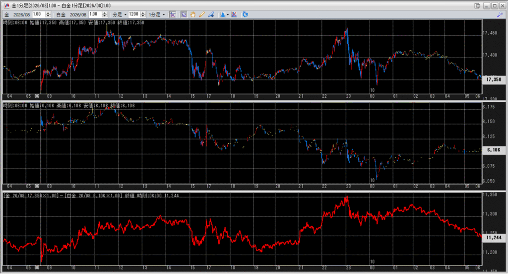The width and height of the screenshot is (508, 274).
Task: Click the 1200 bar count field
Action: (x=133, y=14)
